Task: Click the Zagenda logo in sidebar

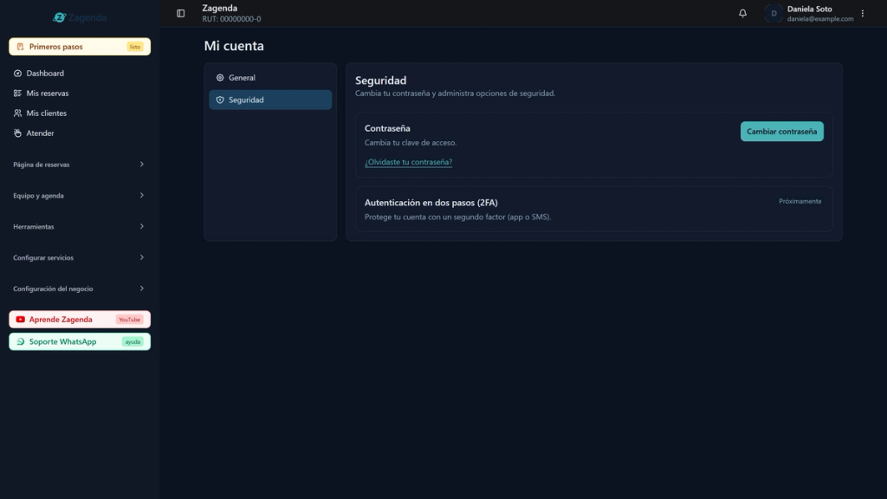Action: tap(80, 17)
